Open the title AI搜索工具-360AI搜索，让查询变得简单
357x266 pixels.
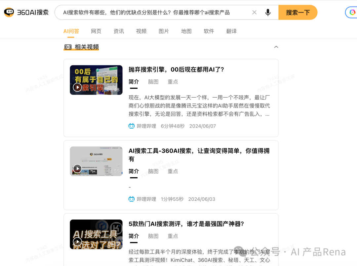[x=199, y=155]
